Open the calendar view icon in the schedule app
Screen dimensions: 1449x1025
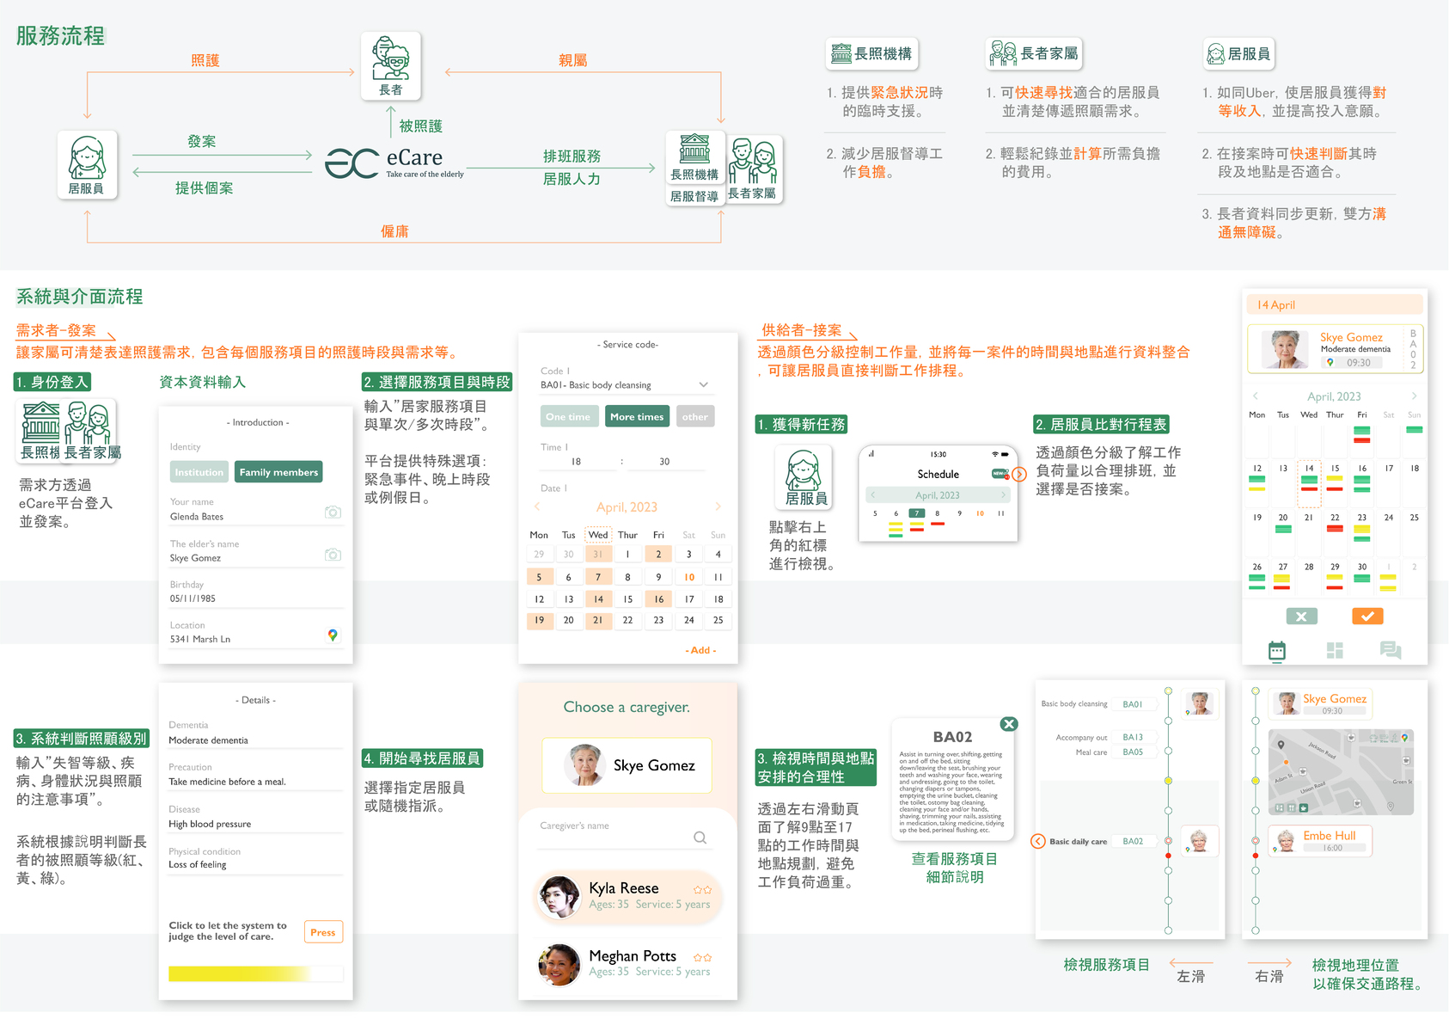pyautogui.click(x=1277, y=651)
